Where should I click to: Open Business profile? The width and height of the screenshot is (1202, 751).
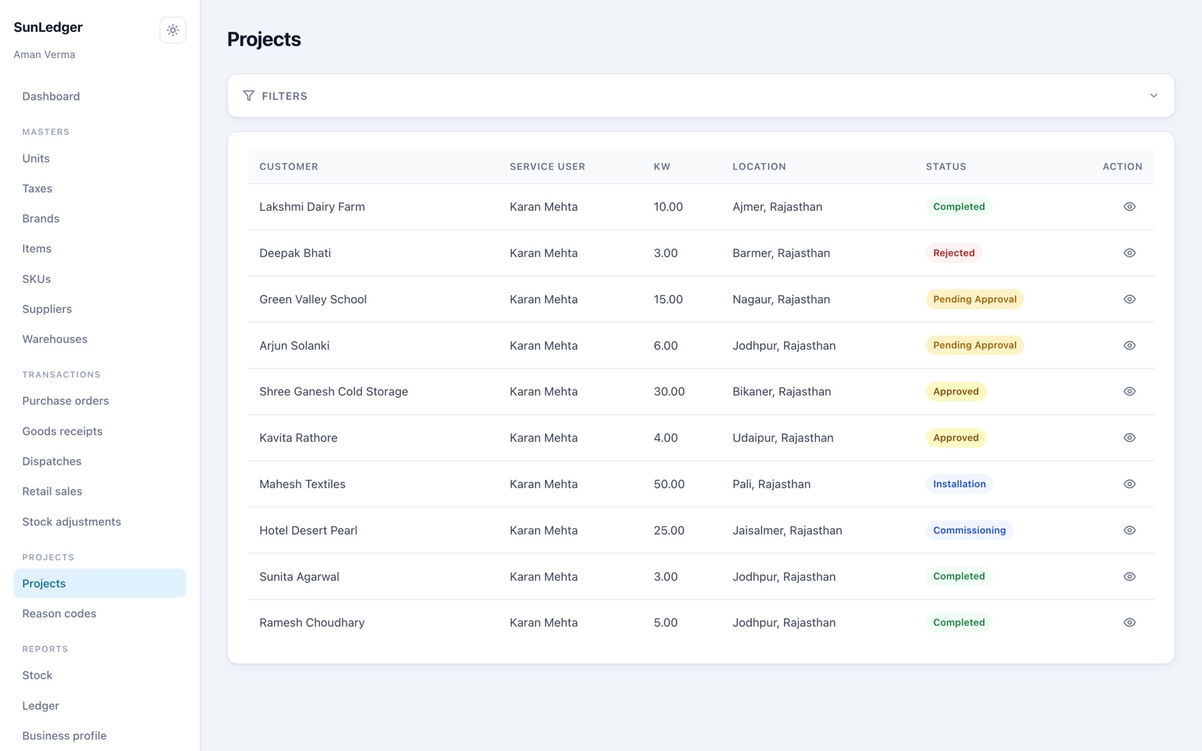pos(99,736)
